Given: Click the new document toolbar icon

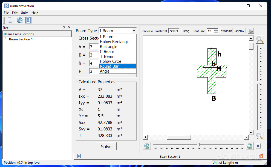Looking at the screenshot, I should pos(10,20).
